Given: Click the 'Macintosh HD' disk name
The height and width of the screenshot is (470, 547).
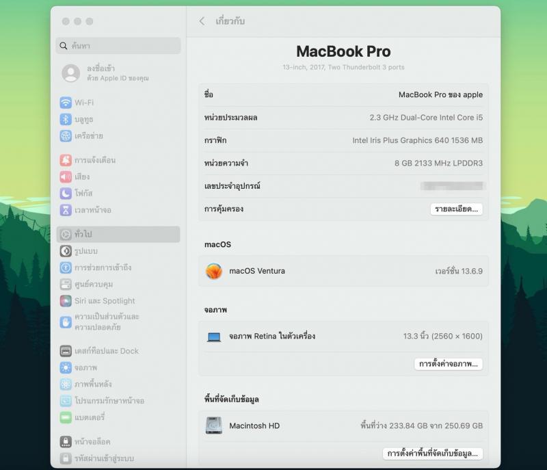Looking at the screenshot, I should point(254,426).
